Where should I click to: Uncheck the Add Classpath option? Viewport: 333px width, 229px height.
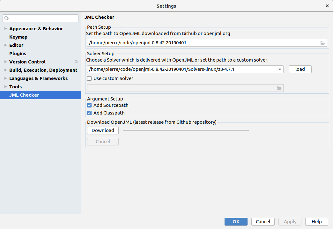click(89, 113)
